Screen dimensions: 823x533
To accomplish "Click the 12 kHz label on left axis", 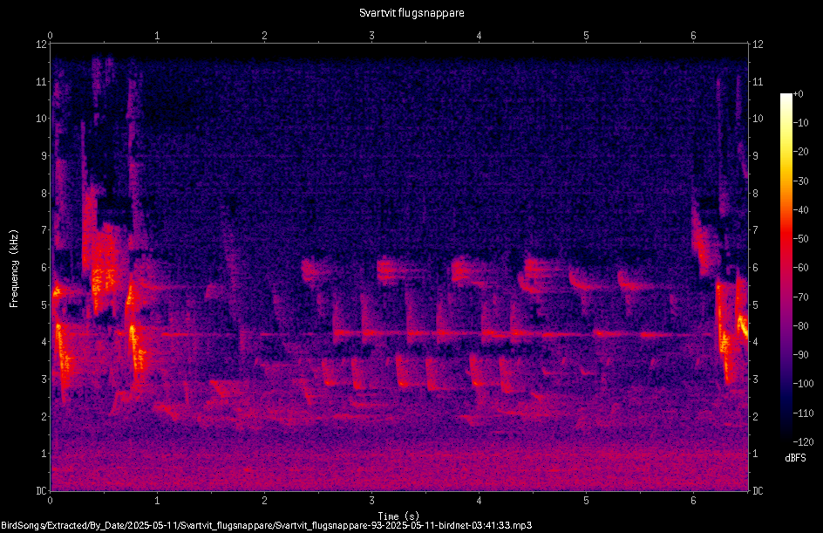I will 41,44.
